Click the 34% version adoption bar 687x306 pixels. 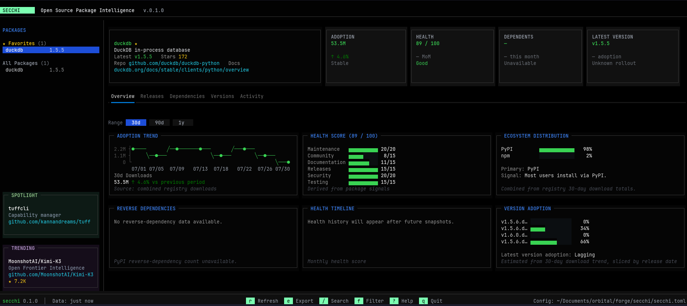click(551, 229)
